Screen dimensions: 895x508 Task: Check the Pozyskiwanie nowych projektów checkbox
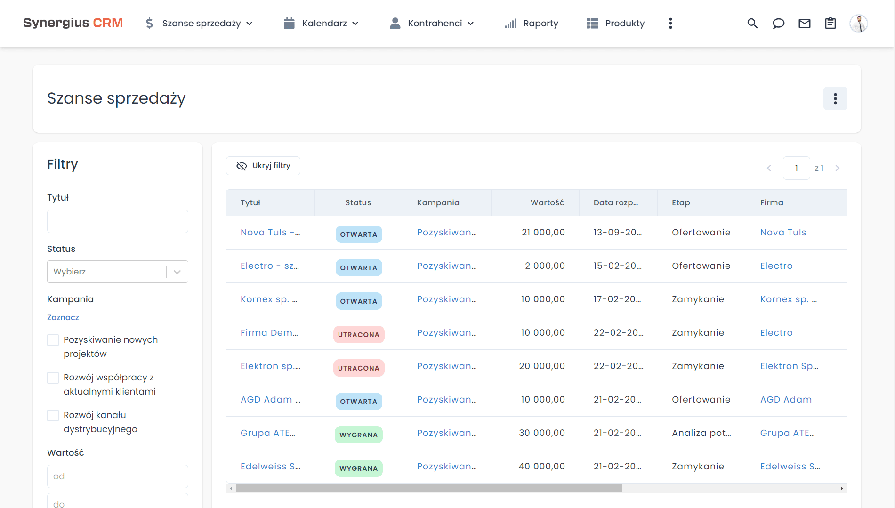[53, 339]
